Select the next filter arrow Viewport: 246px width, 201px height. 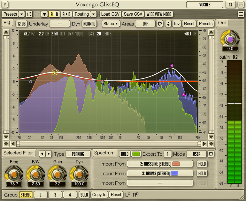point(49,154)
